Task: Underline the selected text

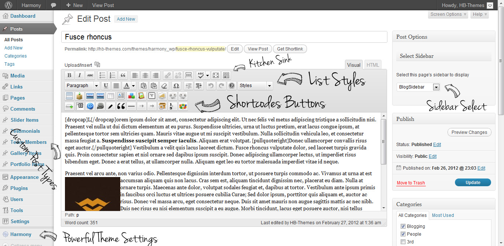Action: click(x=106, y=86)
